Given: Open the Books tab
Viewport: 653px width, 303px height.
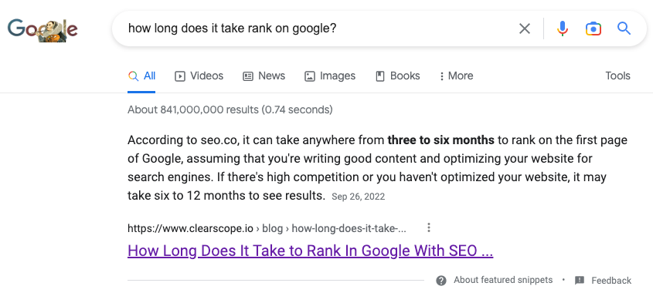Looking at the screenshot, I should (x=398, y=76).
